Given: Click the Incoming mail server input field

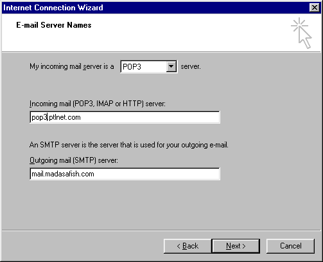Looking at the screenshot, I should coord(125,117).
